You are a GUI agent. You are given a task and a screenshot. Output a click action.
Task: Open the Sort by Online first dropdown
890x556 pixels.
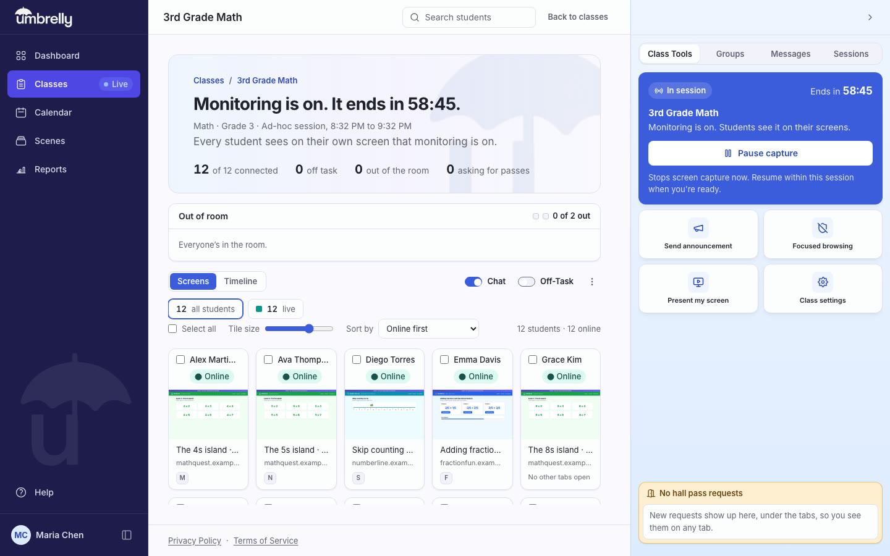[428, 329]
